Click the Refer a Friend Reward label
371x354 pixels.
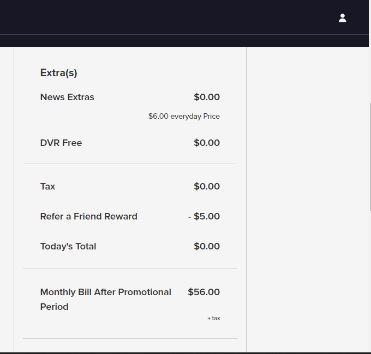pos(89,216)
